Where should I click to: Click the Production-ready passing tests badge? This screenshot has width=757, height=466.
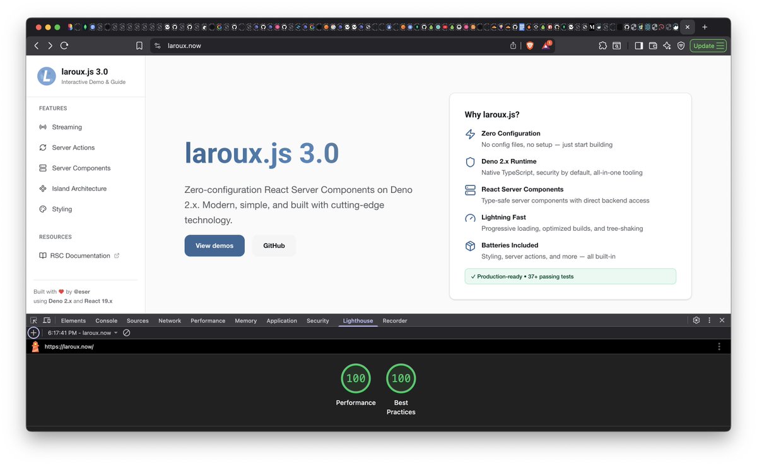coord(570,276)
